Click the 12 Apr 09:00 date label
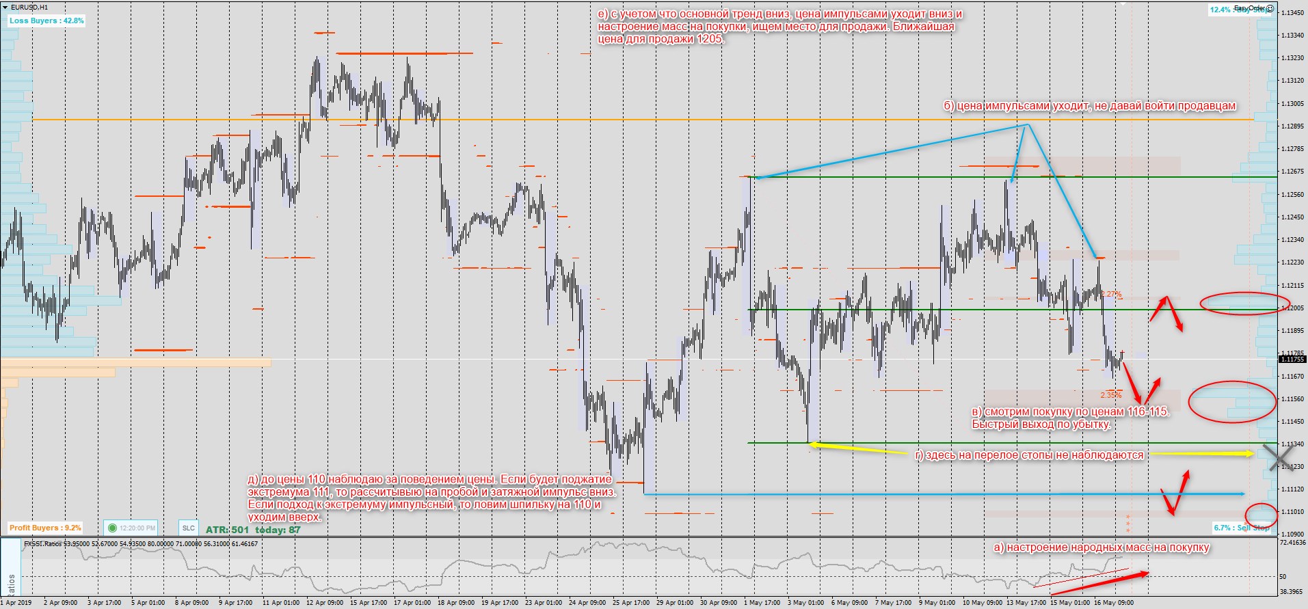1308x609 pixels. tap(325, 603)
